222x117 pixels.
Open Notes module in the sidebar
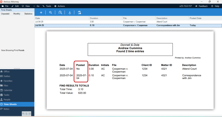pos(17,109)
